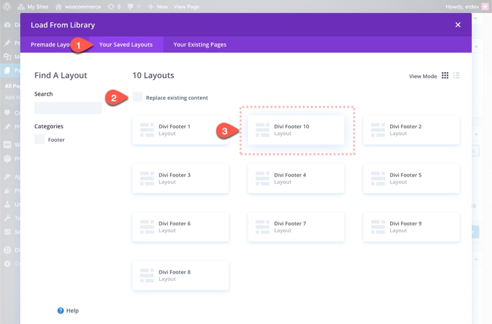Viewport: 492px width, 324px height.
Task: Click the WordPress logo in admin bar
Action: 7,7
